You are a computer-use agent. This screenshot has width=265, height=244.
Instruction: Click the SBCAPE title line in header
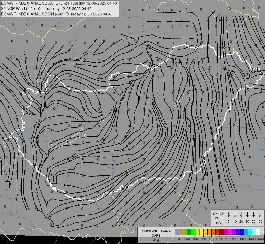pos(59,3)
